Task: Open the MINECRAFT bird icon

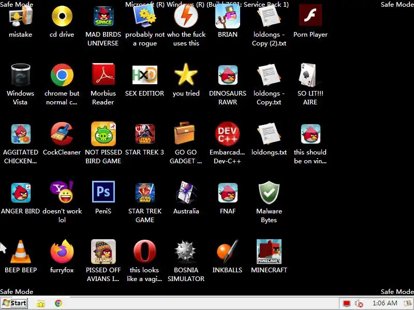Action: [x=269, y=252]
